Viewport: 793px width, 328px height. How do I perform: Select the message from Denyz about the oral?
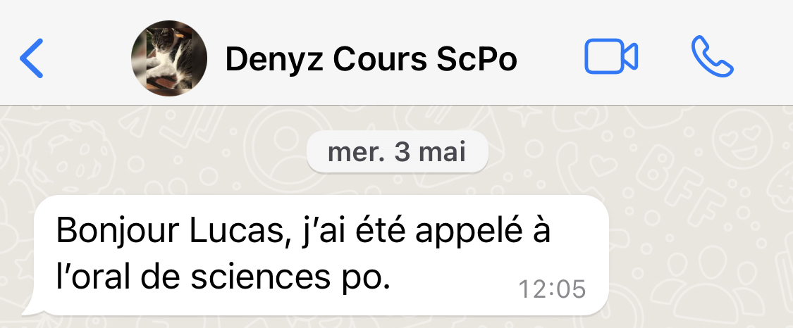coord(321,255)
